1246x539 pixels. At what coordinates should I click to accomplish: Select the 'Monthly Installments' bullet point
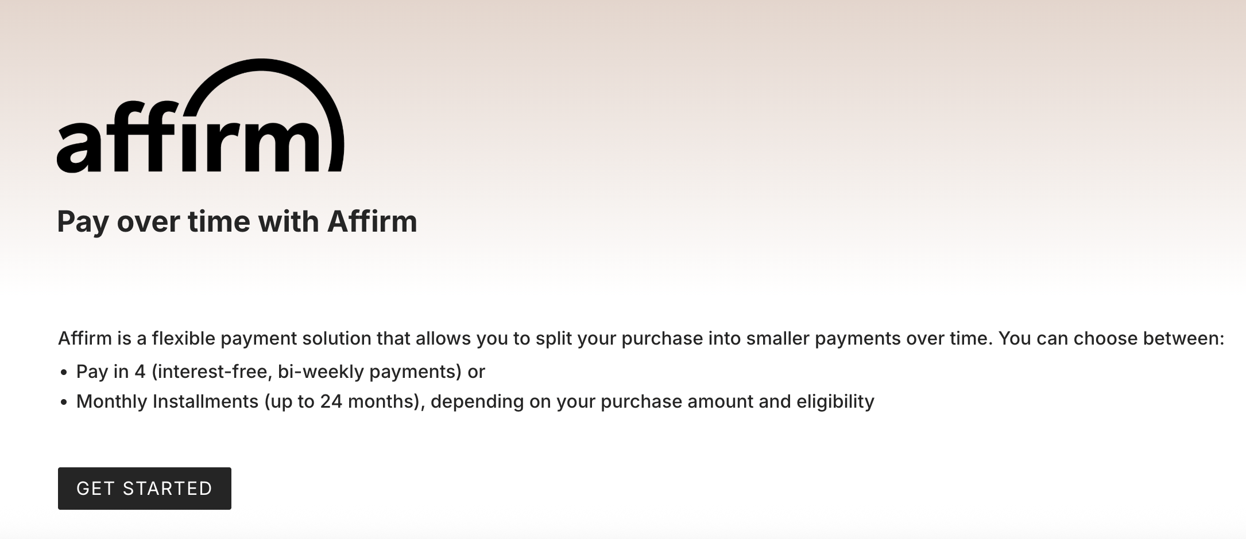(x=475, y=402)
